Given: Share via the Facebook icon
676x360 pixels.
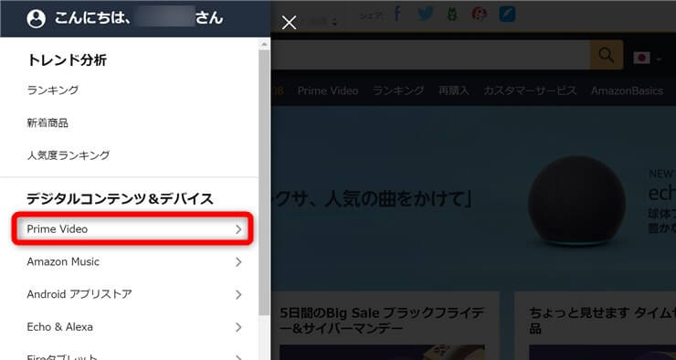Looking at the screenshot, I should [x=397, y=14].
